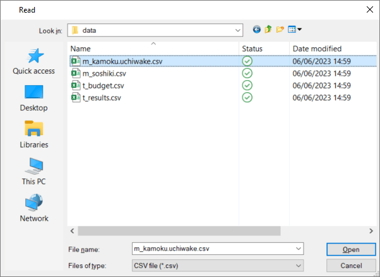
Task: Select file t_results.csv
Action: coord(102,97)
